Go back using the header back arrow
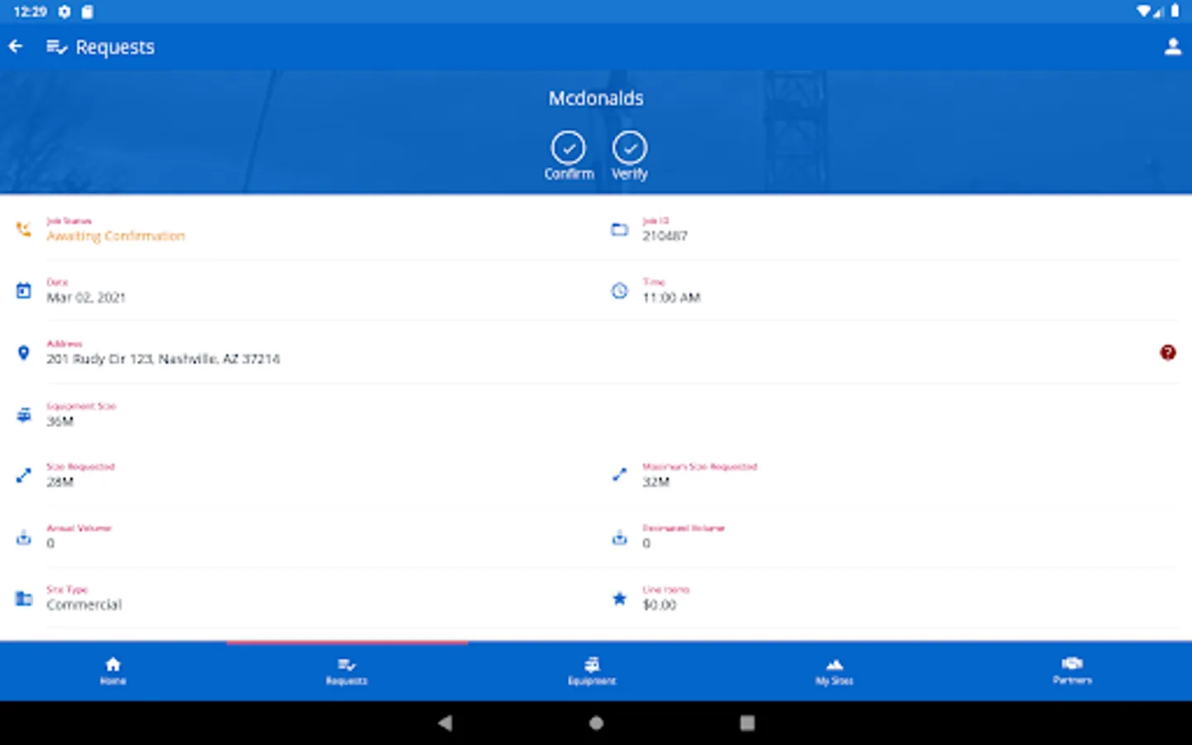Viewport: 1192px width, 745px height. point(16,46)
